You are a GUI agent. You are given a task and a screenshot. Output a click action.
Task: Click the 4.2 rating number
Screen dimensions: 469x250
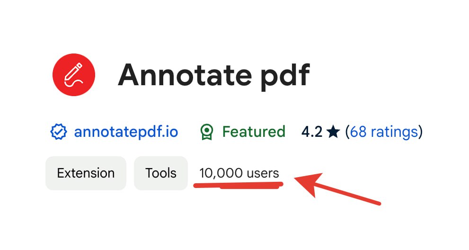click(311, 132)
